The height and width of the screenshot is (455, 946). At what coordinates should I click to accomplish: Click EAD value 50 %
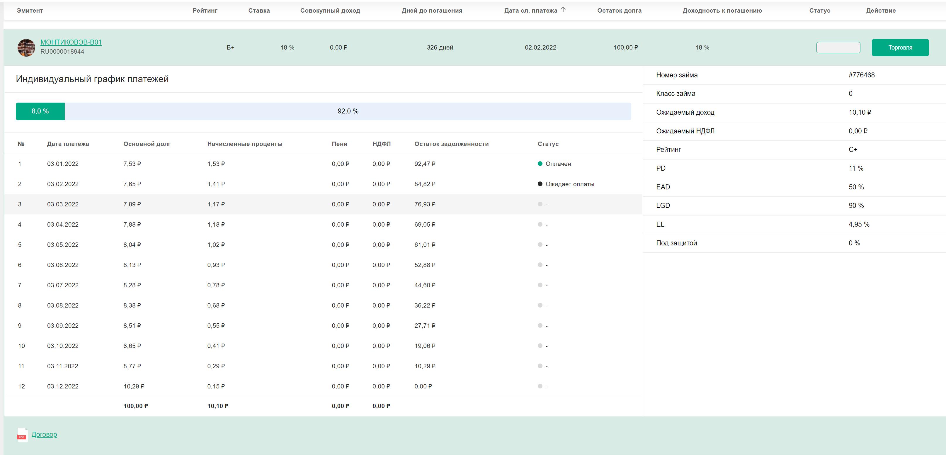[x=856, y=187]
